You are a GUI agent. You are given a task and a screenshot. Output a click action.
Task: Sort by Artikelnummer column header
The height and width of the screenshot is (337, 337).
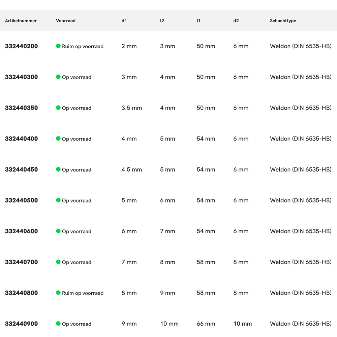click(x=21, y=21)
